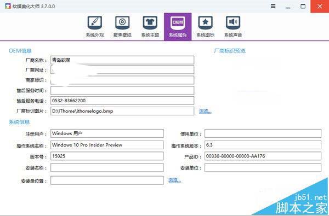Edit the 操作系统名称 field
This screenshot has height=216, width=329.
[x=107, y=145]
